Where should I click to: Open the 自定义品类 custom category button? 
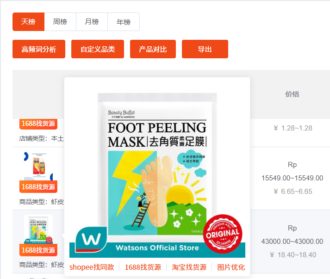pos(98,49)
